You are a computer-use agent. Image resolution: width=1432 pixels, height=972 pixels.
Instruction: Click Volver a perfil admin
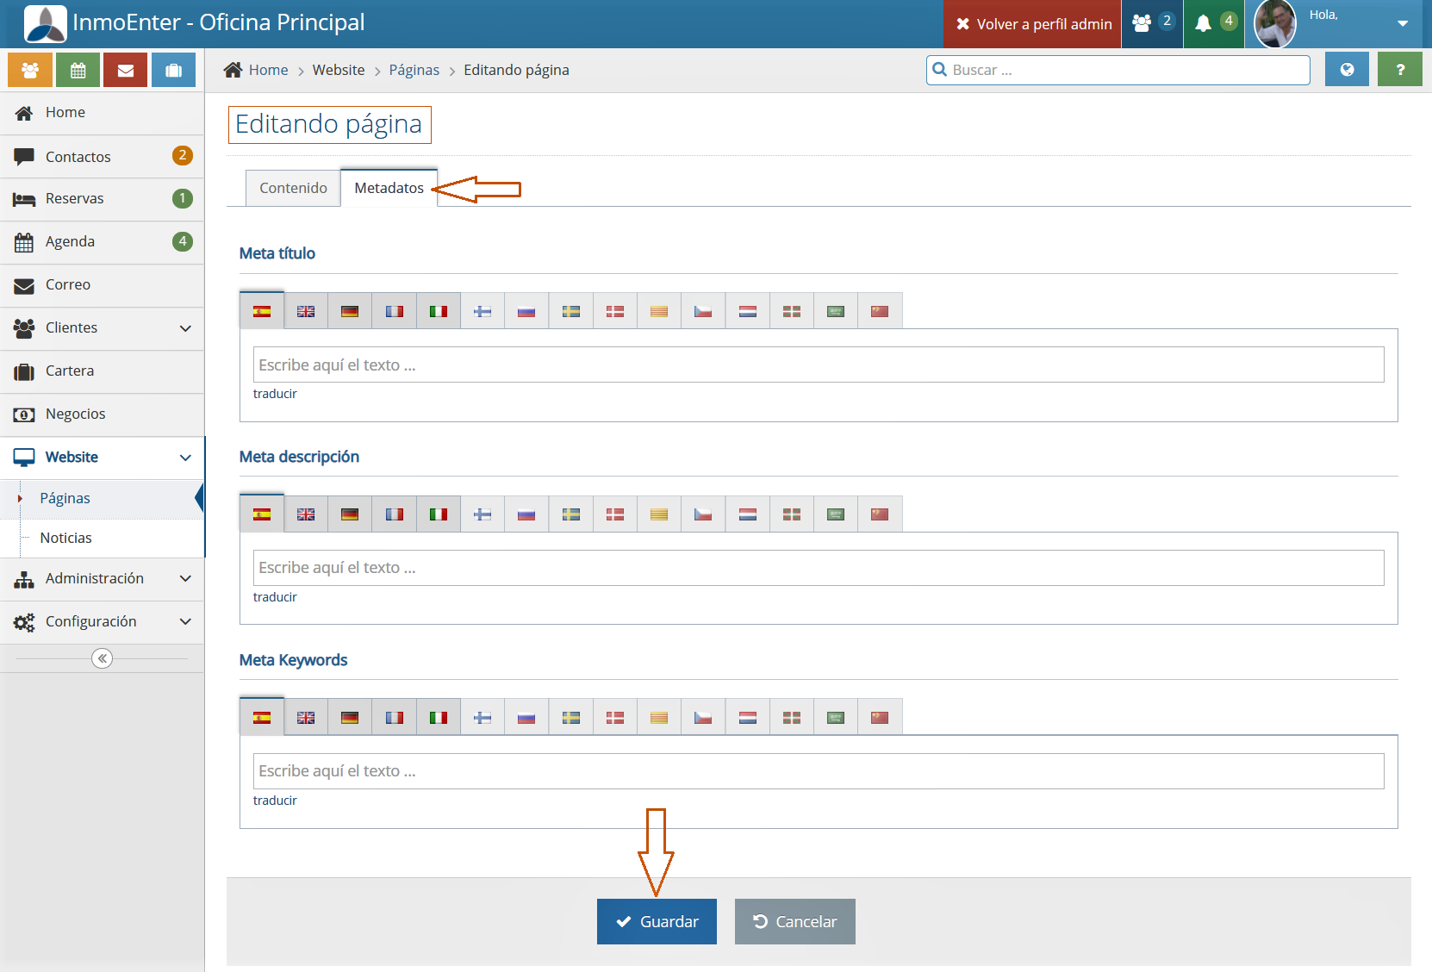click(1034, 23)
